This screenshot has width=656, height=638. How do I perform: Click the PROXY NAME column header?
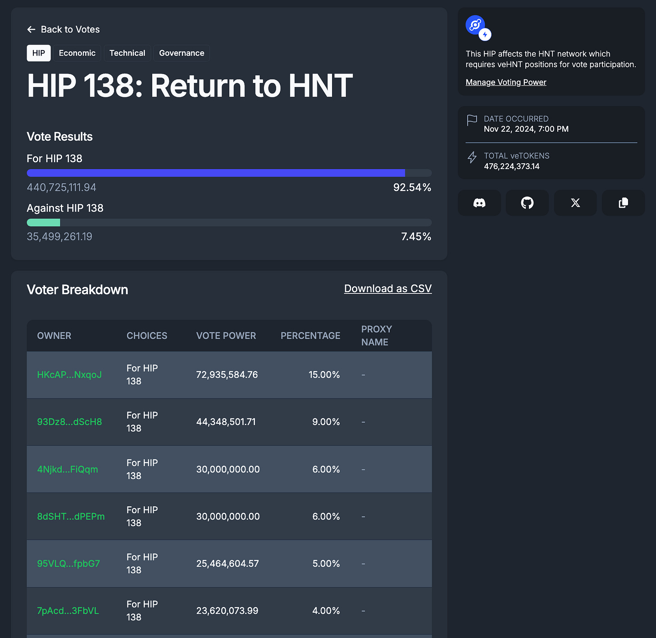pyautogui.click(x=377, y=336)
